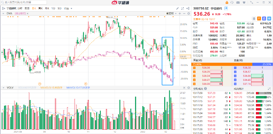The width and height of the screenshot is (273, 134).
Task: Open more intervals dropdown after 15分
Action: pos(72,8)
